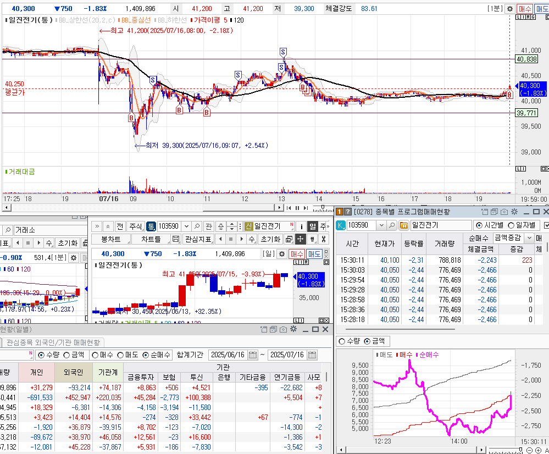
Task: Open calendar for end date 2025/07/16
Action: 312,355
